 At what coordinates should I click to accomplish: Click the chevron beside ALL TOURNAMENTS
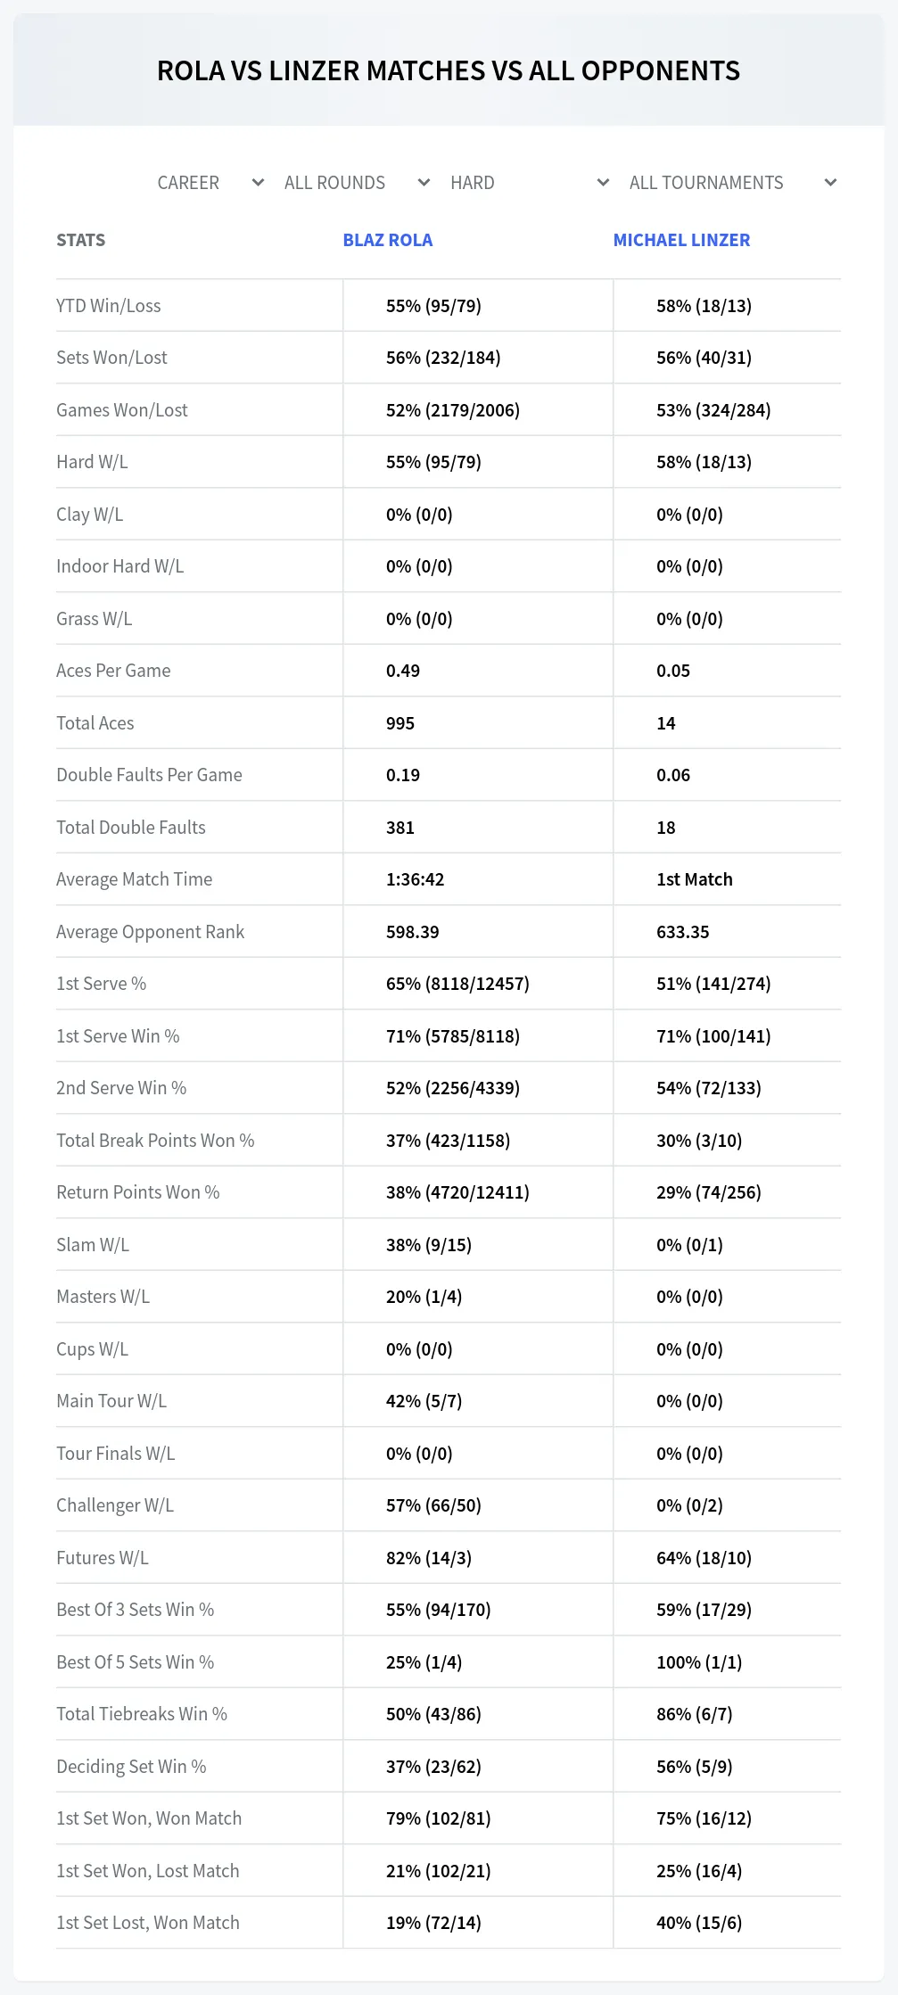(830, 183)
